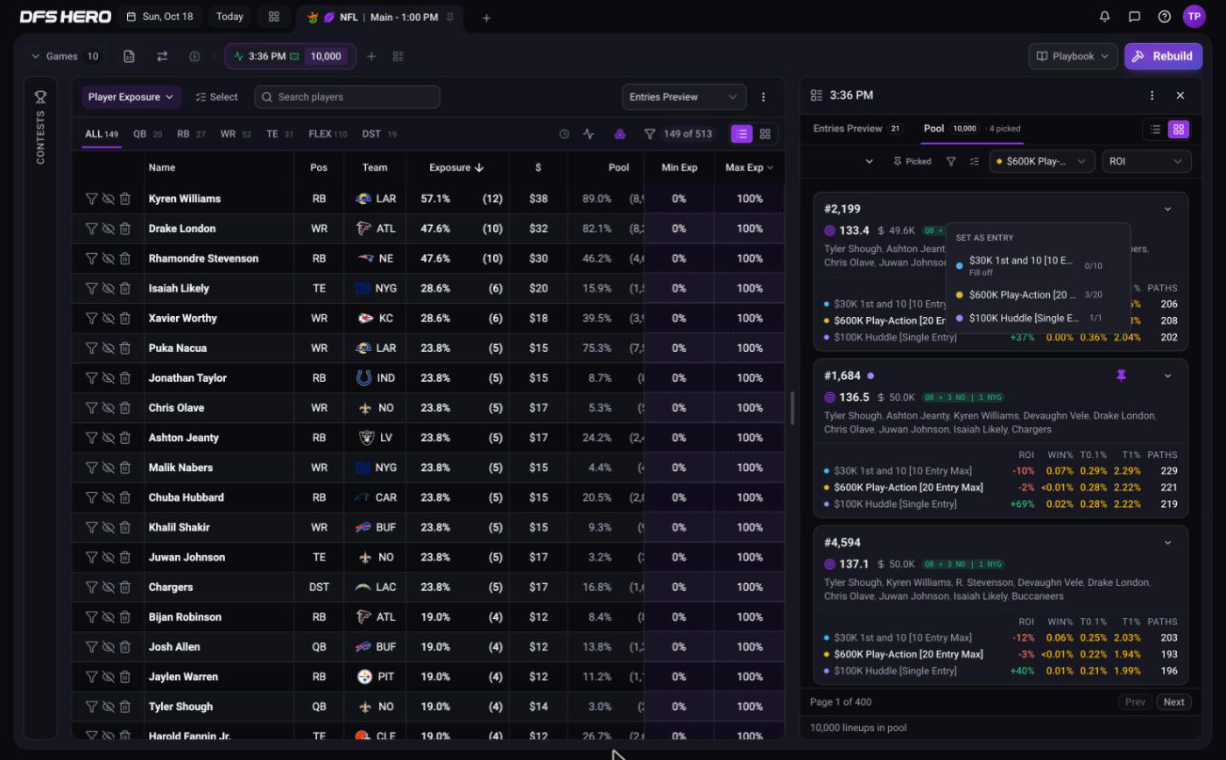The width and height of the screenshot is (1226, 760).
Task: Click the Rebuild button
Action: click(x=1163, y=56)
